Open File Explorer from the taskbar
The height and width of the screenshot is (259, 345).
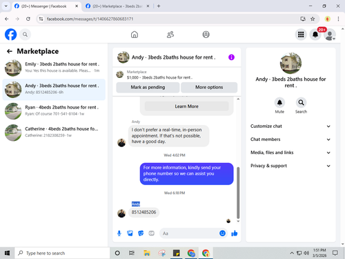(146, 253)
